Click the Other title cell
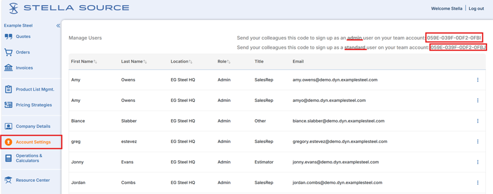 click(x=260, y=121)
